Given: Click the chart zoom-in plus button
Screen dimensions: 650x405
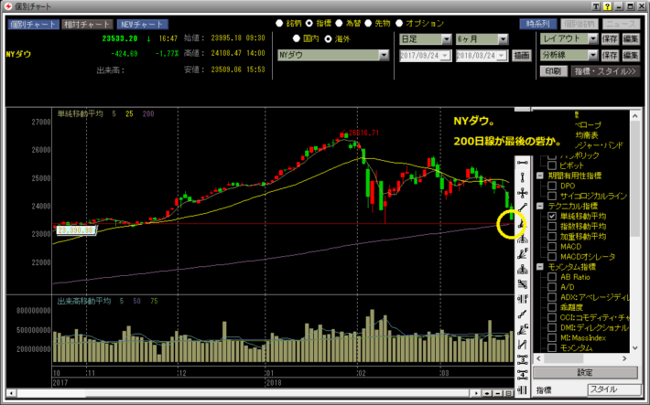Looking at the screenshot, I should click(487, 393).
